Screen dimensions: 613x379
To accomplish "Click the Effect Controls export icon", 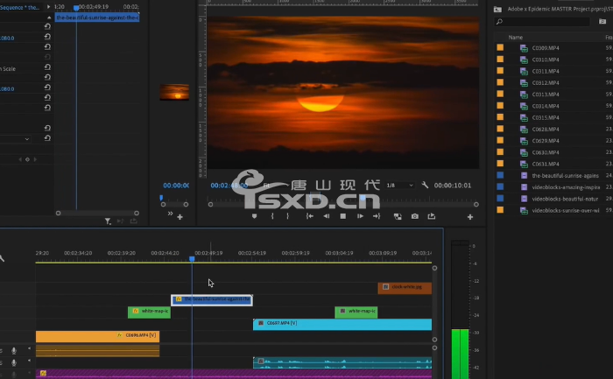I will click(134, 221).
